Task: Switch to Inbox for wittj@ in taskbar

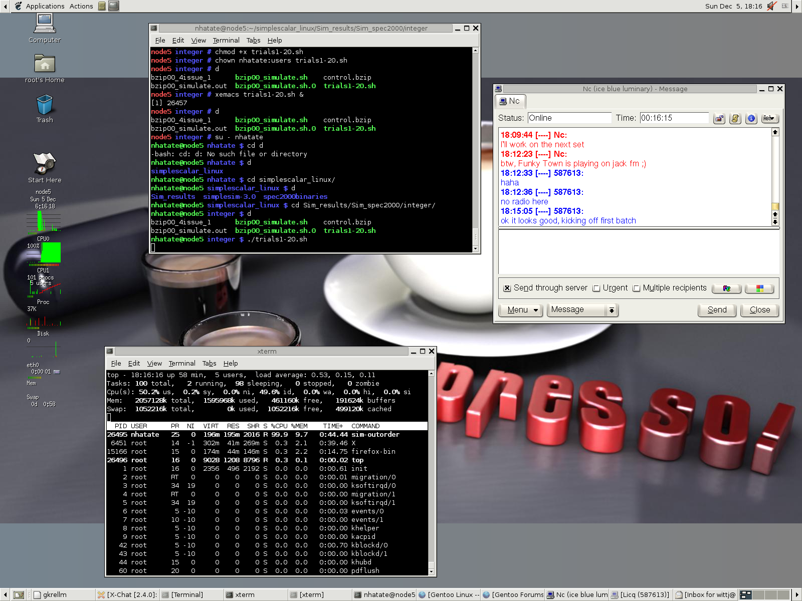Action: click(705, 594)
